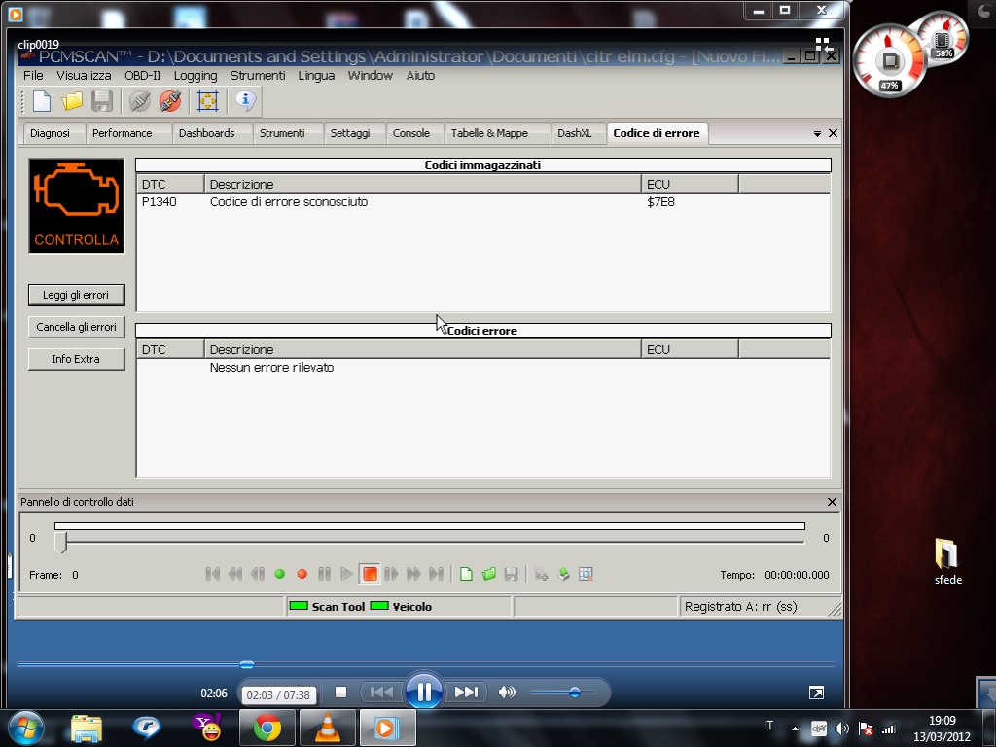Open Chrome from the taskbar
This screenshot has width=996, height=747.
[267, 728]
